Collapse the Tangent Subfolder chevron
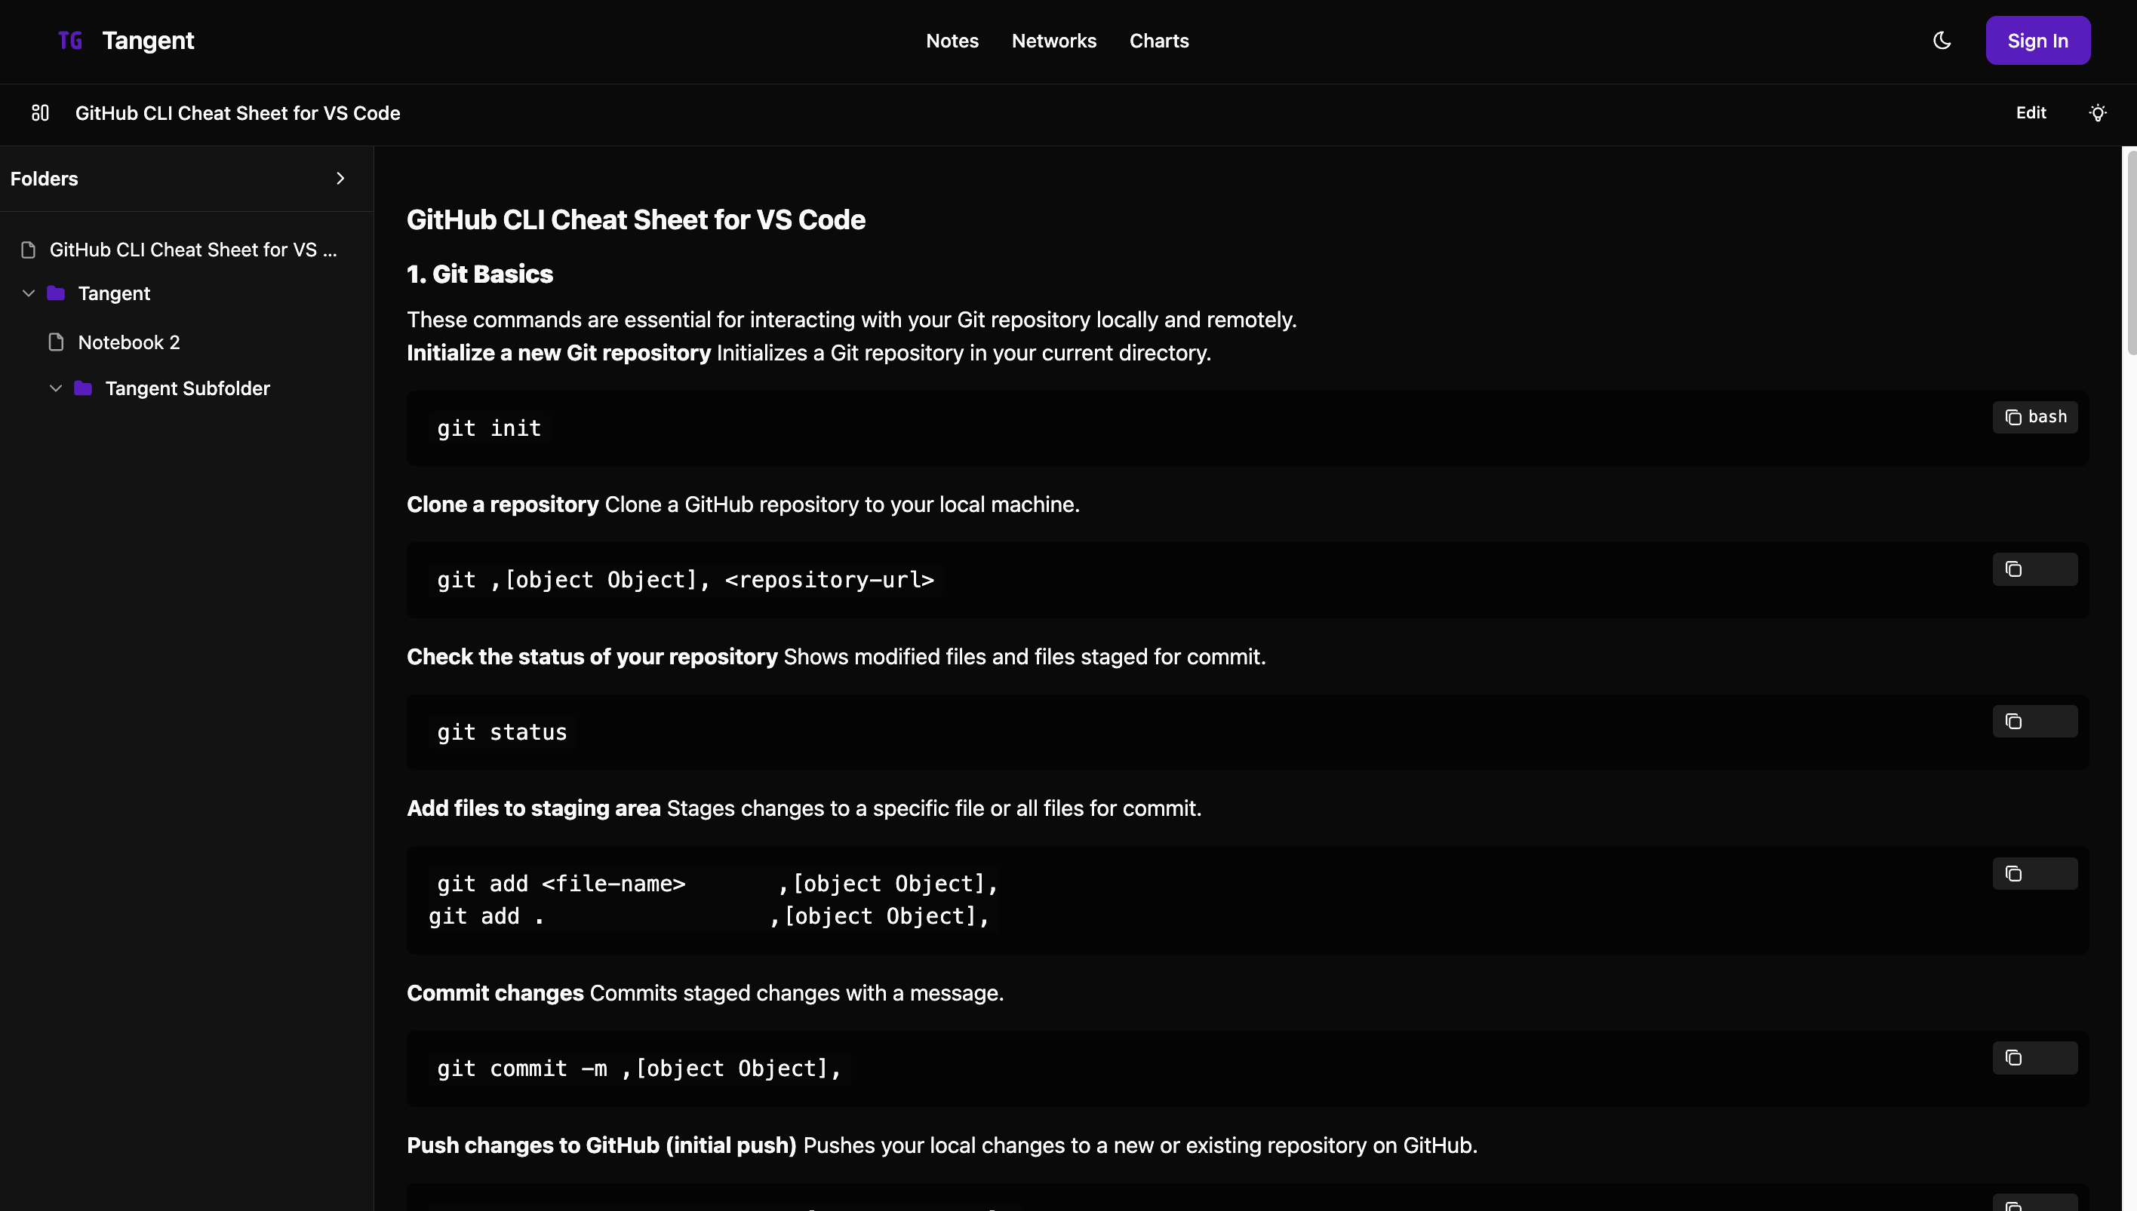Screen dimensions: 2137x1211 [56, 388]
